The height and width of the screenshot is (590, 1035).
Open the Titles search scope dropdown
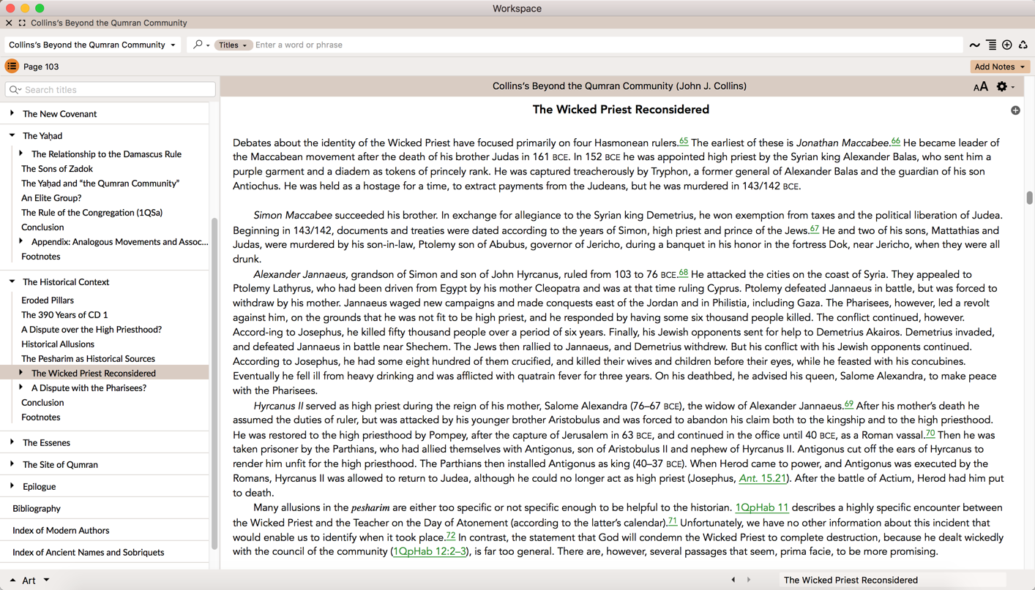[233, 45]
